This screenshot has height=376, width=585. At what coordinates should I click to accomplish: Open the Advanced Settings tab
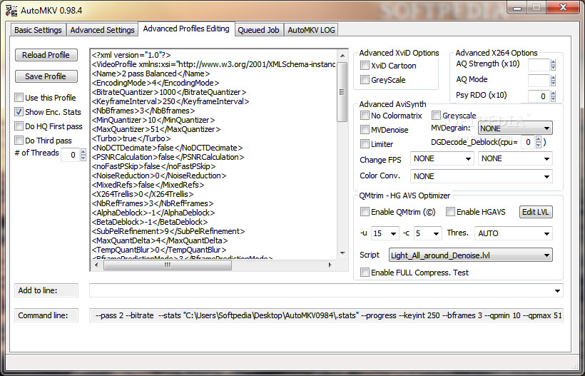[102, 30]
